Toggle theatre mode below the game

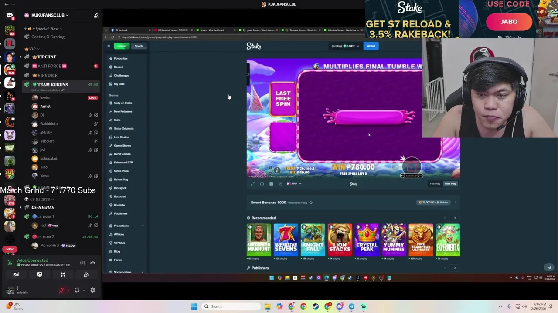coord(262,184)
